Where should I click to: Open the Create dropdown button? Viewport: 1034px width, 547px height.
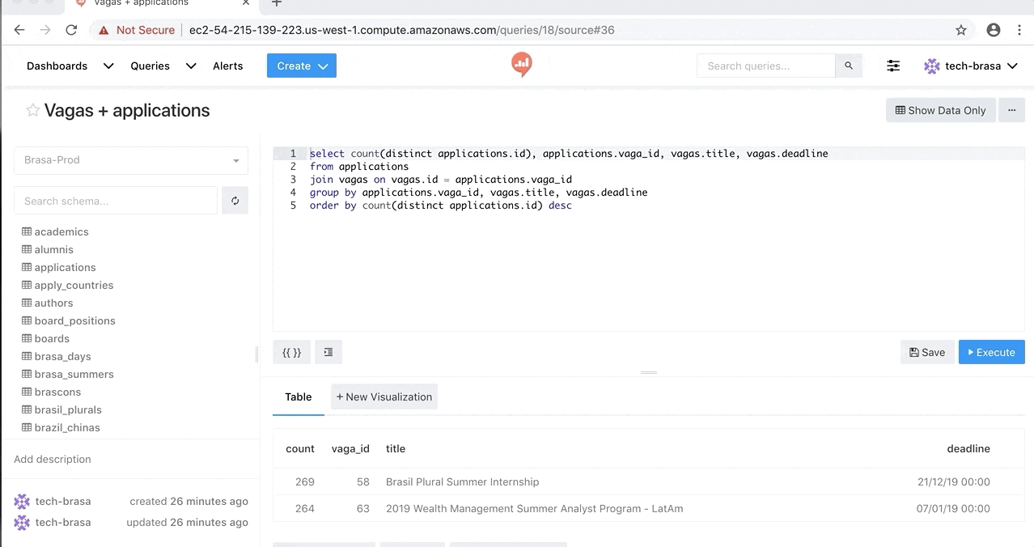click(x=301, y=66)
